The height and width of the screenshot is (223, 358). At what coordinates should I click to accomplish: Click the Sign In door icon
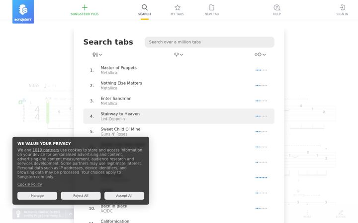coord(342,7)
